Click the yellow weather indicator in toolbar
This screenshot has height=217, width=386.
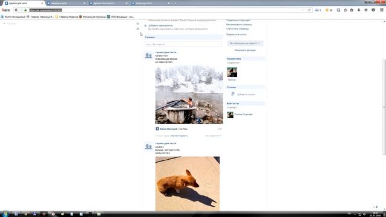(x=327, y=10)
